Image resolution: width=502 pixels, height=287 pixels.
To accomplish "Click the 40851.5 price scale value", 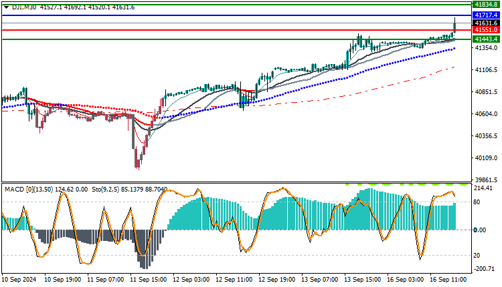I will click(486, 92).
